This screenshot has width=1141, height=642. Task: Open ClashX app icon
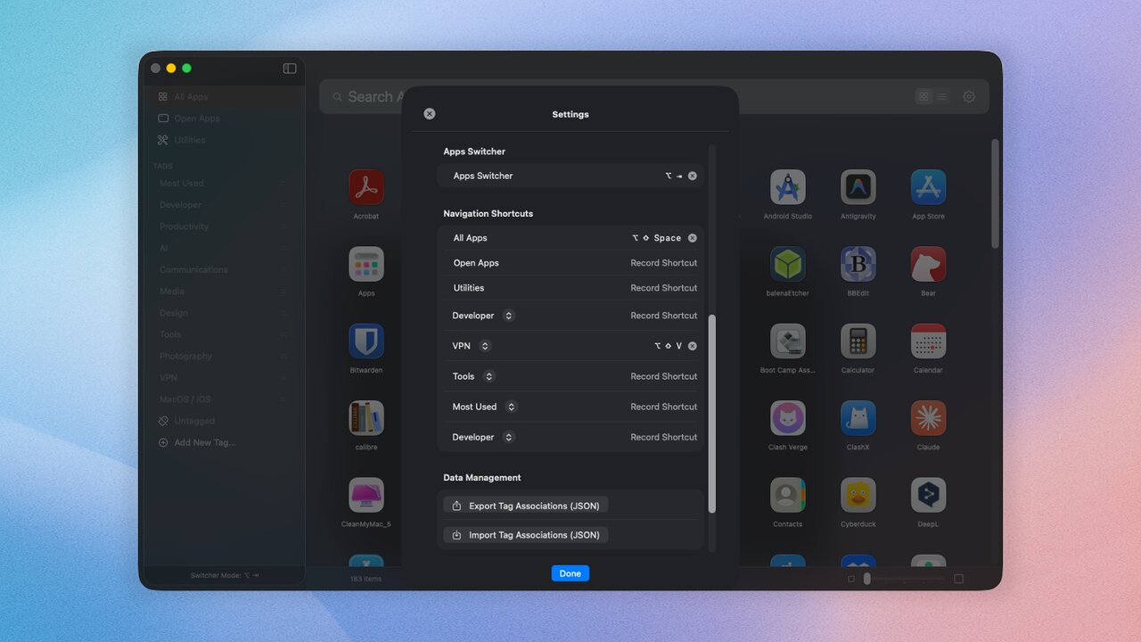point(858,418)
